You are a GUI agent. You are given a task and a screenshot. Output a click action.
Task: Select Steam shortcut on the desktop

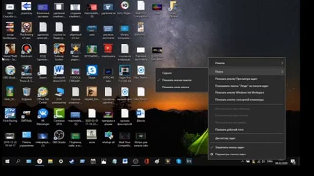(43, 72)
